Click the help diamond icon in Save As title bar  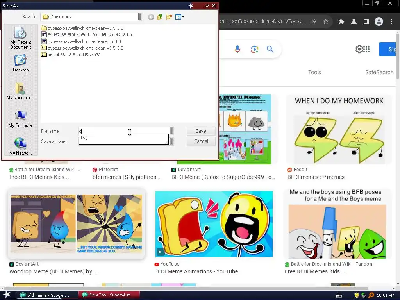point(207,5)
